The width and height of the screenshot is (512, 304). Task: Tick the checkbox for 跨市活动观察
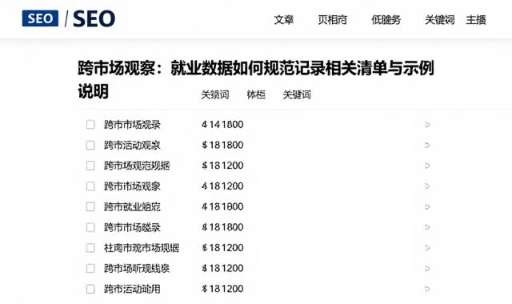[90, 145]
